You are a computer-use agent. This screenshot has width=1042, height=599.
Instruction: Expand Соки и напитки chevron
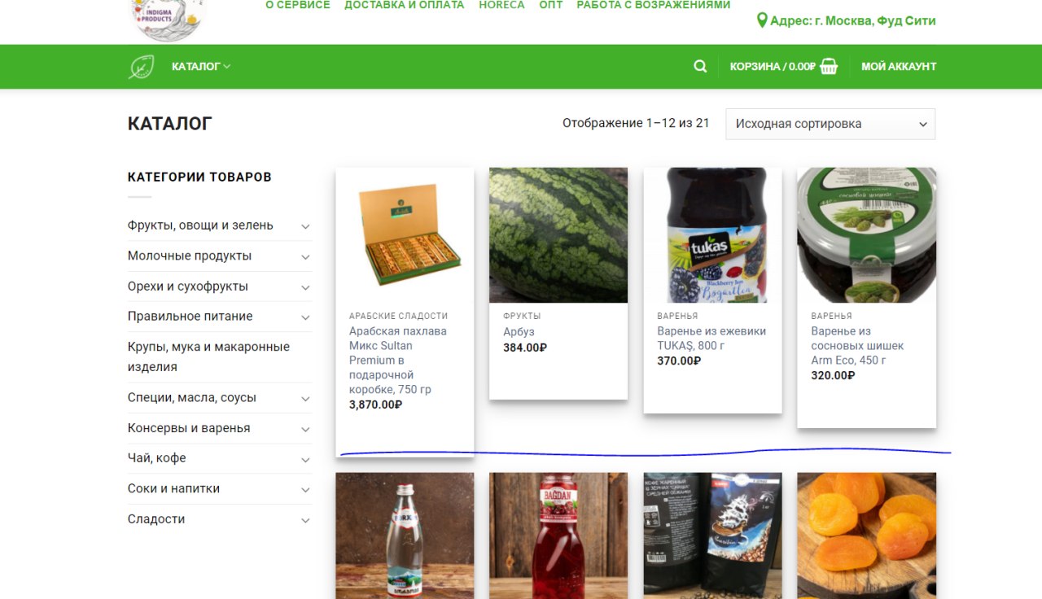(305, 490)
